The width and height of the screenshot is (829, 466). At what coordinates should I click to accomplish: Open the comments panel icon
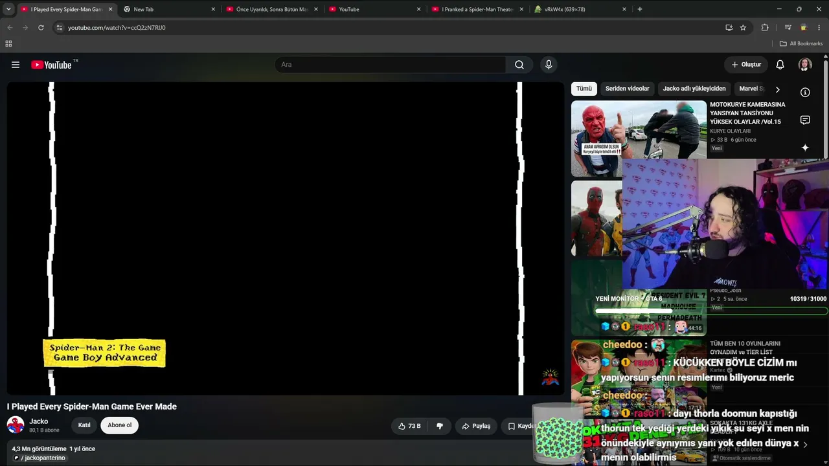click(805, 120)
